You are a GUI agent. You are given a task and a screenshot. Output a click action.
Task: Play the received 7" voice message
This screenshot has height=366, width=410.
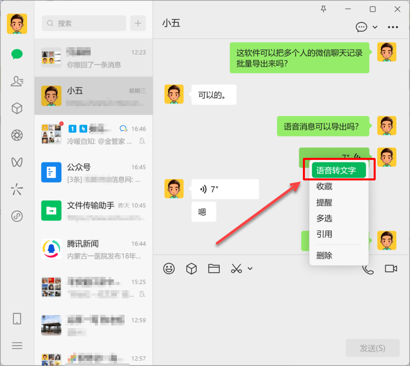tap(224, 189)
